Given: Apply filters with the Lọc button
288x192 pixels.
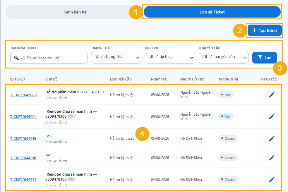Looking at the screenshot, I should [265, 58].
